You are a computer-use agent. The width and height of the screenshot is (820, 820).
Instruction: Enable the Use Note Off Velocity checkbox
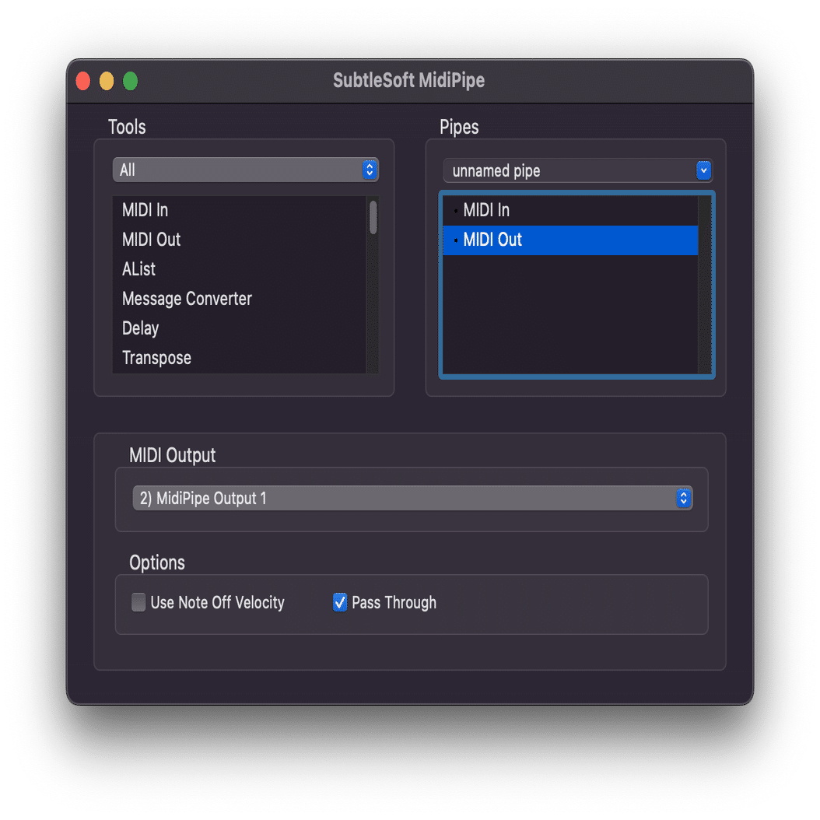(138, 602)
